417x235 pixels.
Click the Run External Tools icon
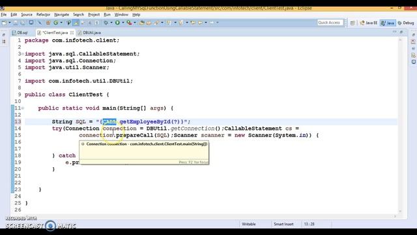[129, 23]
